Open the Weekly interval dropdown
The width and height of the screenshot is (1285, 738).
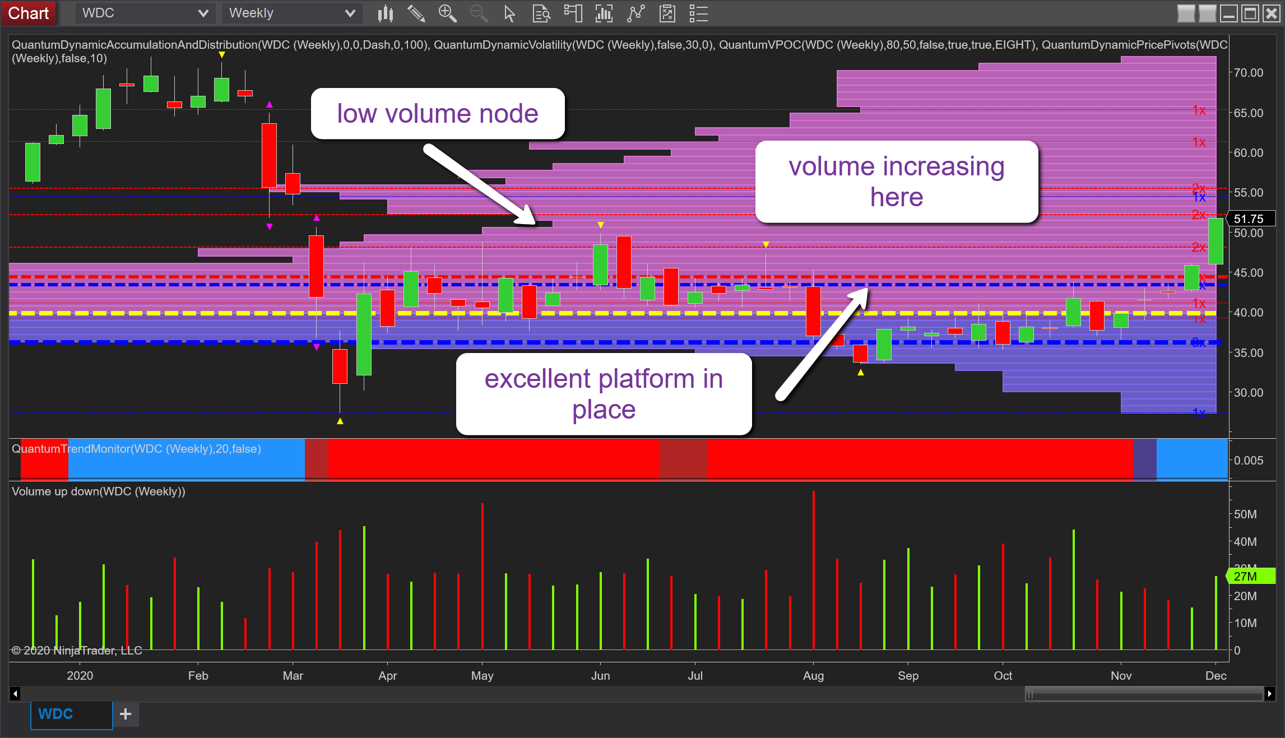pos(292,13)
